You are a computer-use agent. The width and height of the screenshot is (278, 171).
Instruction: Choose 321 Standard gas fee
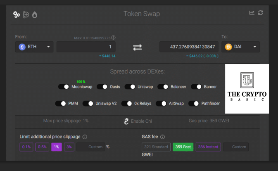(x=156, y=147)
